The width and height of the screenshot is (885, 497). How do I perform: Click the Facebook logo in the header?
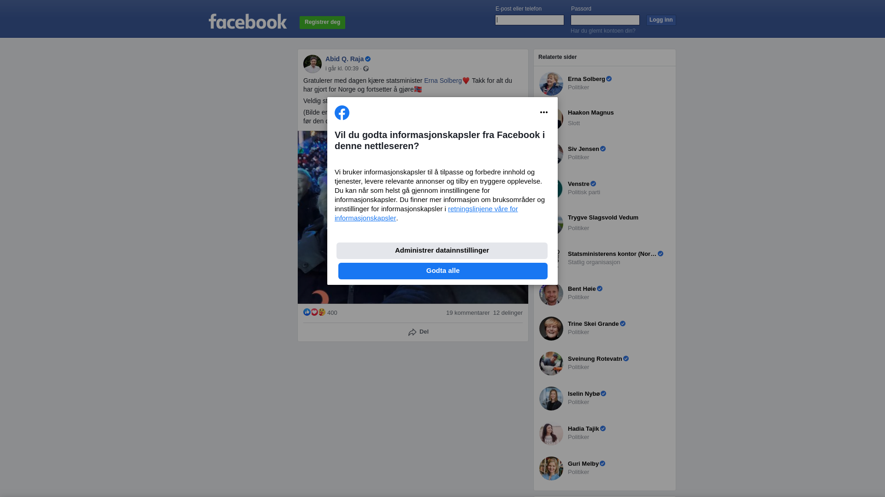248,21
